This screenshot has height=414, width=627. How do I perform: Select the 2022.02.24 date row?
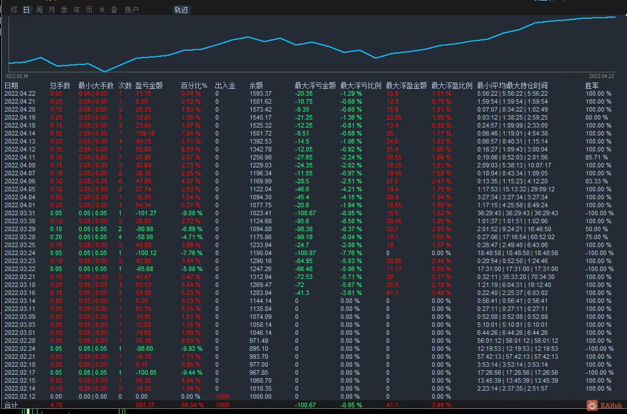tap(19, 349)
